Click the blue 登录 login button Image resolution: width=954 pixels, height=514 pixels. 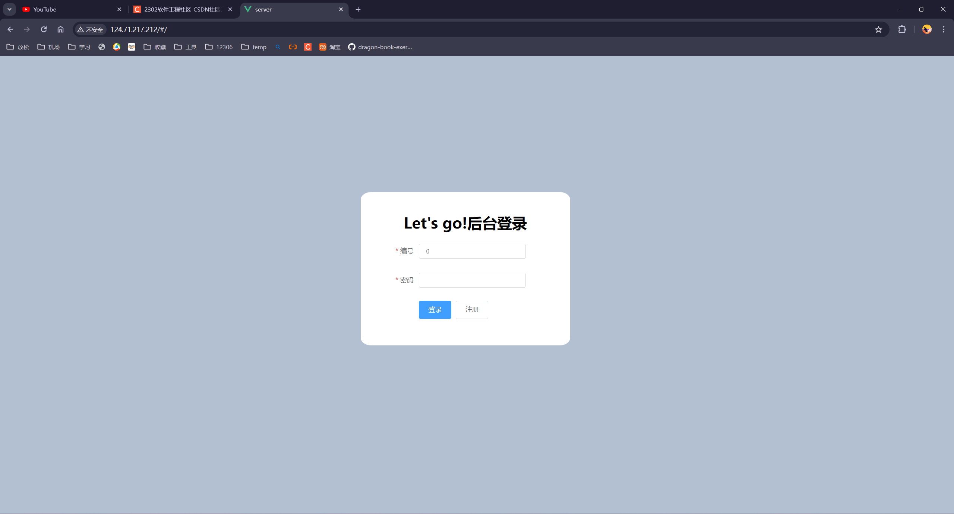tap(435, 310)
